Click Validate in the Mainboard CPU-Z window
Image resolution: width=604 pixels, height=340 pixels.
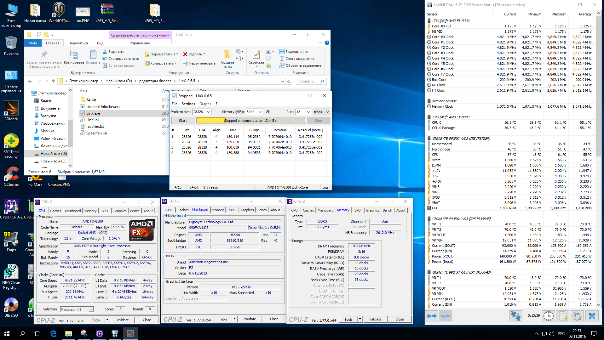coord(250,319)
